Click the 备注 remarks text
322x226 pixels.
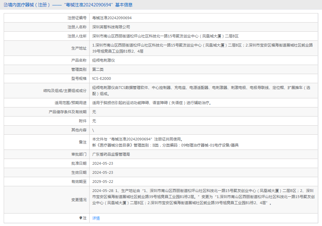165,142
